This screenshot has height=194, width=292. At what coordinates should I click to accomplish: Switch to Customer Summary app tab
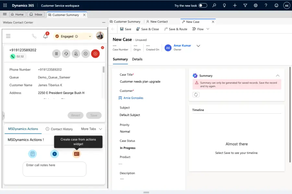125,22
